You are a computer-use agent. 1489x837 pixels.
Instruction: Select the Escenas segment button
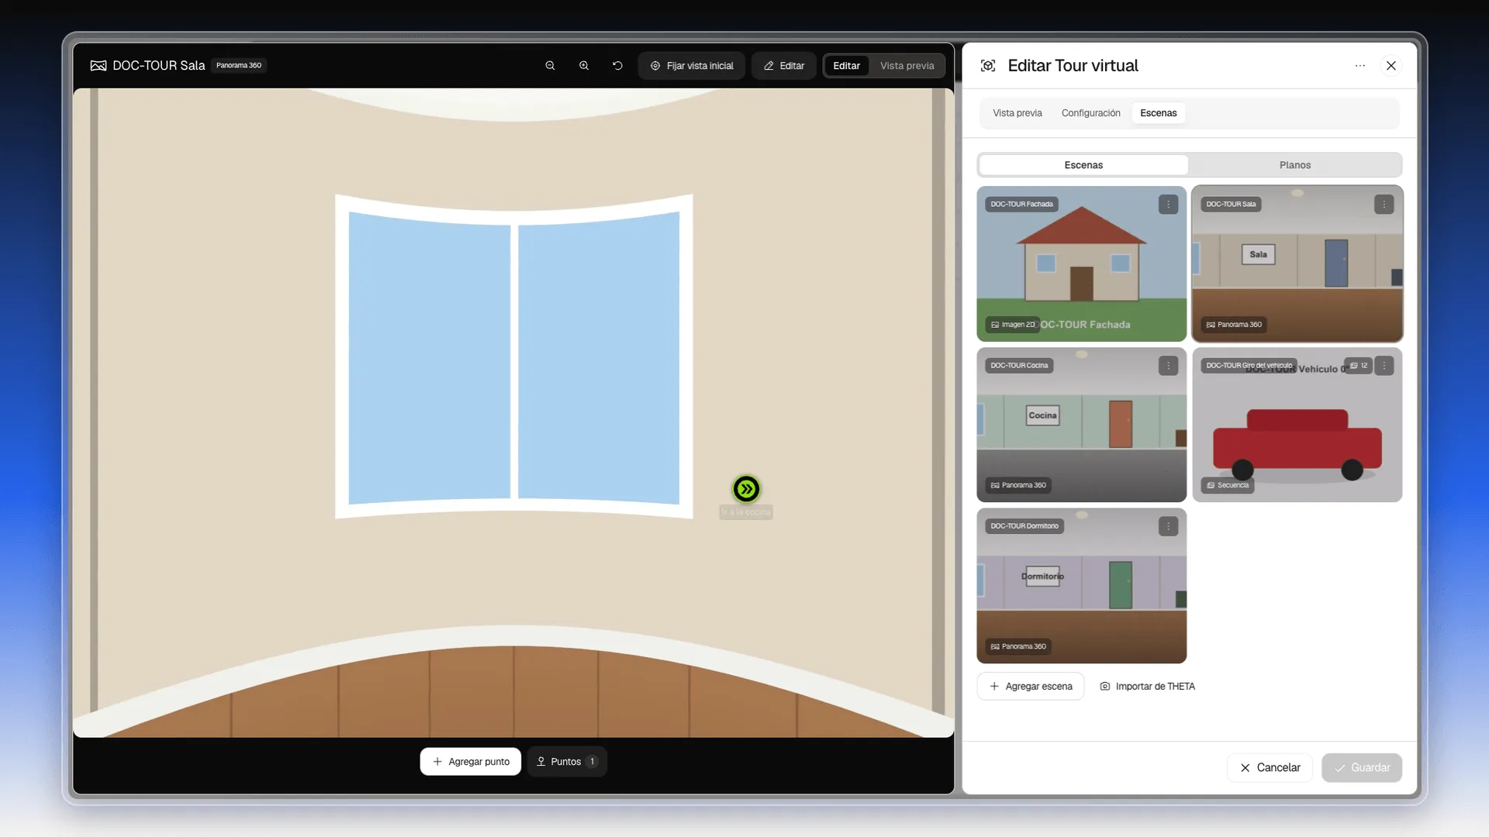(x=1083, y=165)
